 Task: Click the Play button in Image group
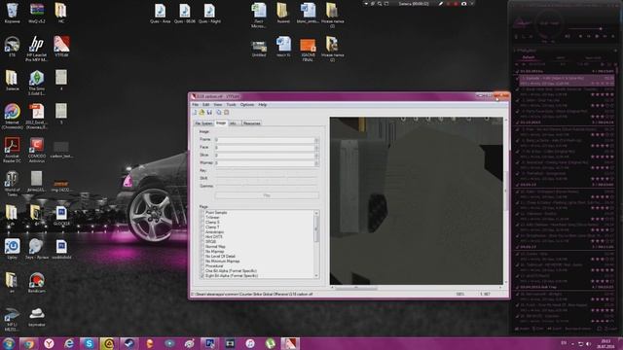point(267,195)
